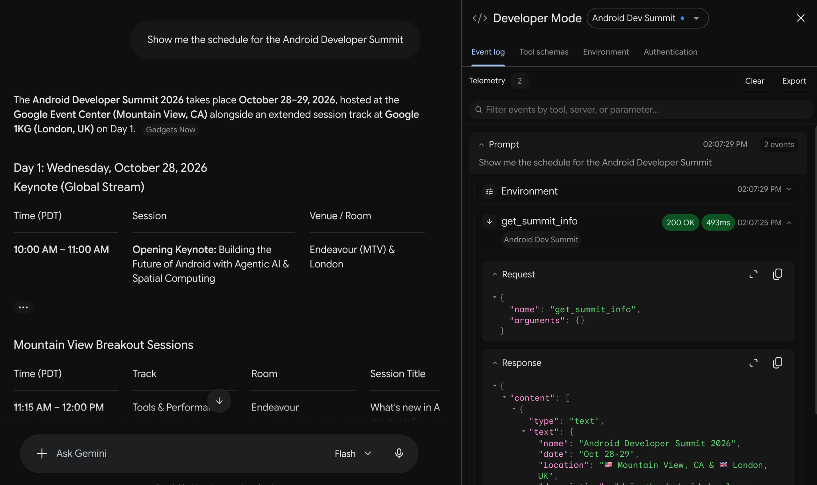This screenshot has height=485, width=817.
Task: Collapse the get_summit_info event chevron
Action: (789, 223)
